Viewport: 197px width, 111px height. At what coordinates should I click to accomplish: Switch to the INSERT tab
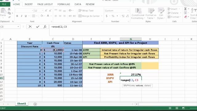point(29,4)
